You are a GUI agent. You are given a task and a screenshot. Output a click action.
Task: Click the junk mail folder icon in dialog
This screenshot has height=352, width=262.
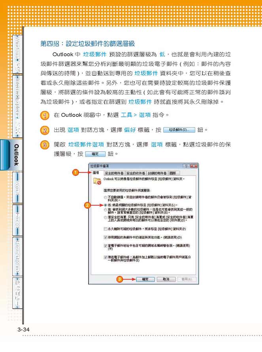tap(97, 181)
